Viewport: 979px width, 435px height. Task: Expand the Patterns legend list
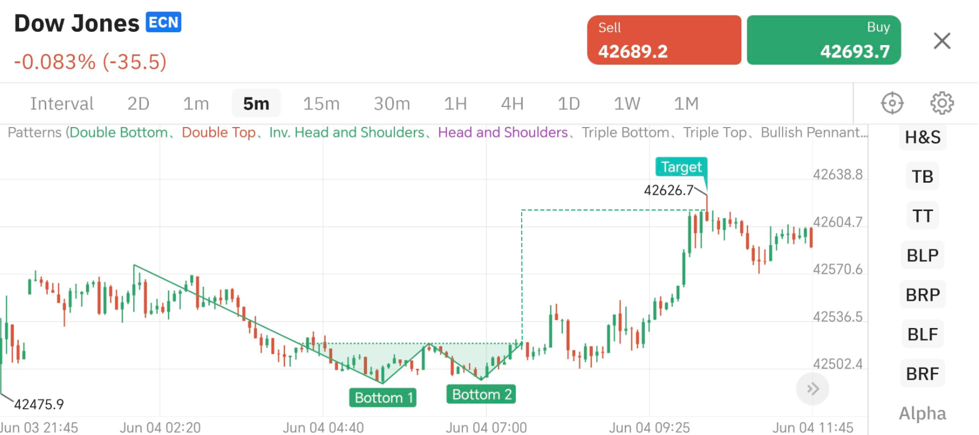click(x=437, y=133)
